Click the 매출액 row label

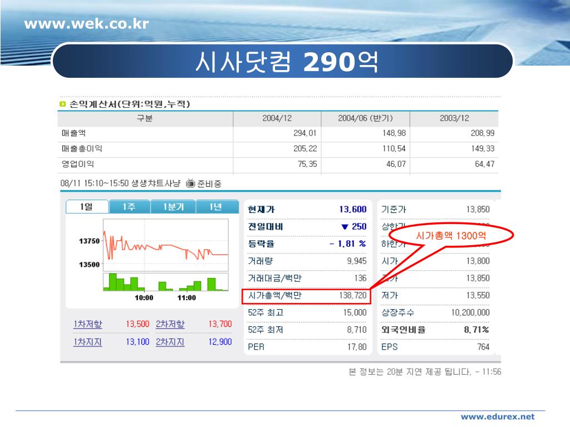coord(73,133)
